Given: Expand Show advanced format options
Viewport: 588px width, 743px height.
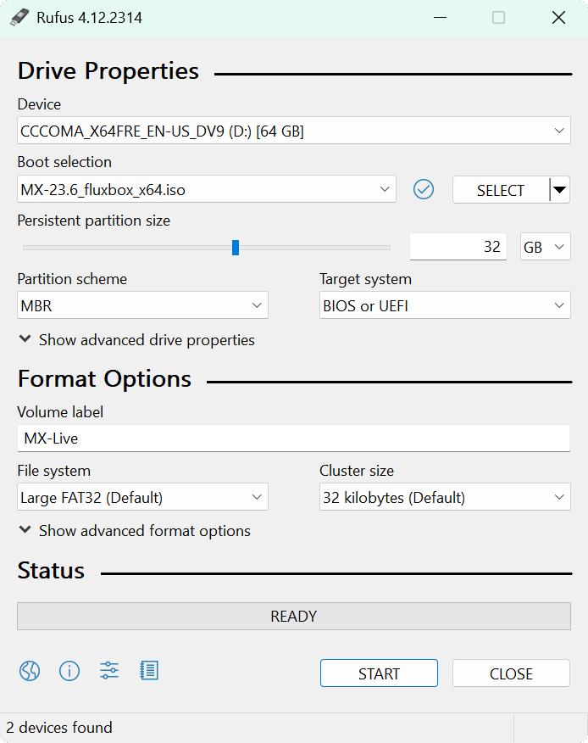Looking at the screenshot, I should [x=135, y=531].
